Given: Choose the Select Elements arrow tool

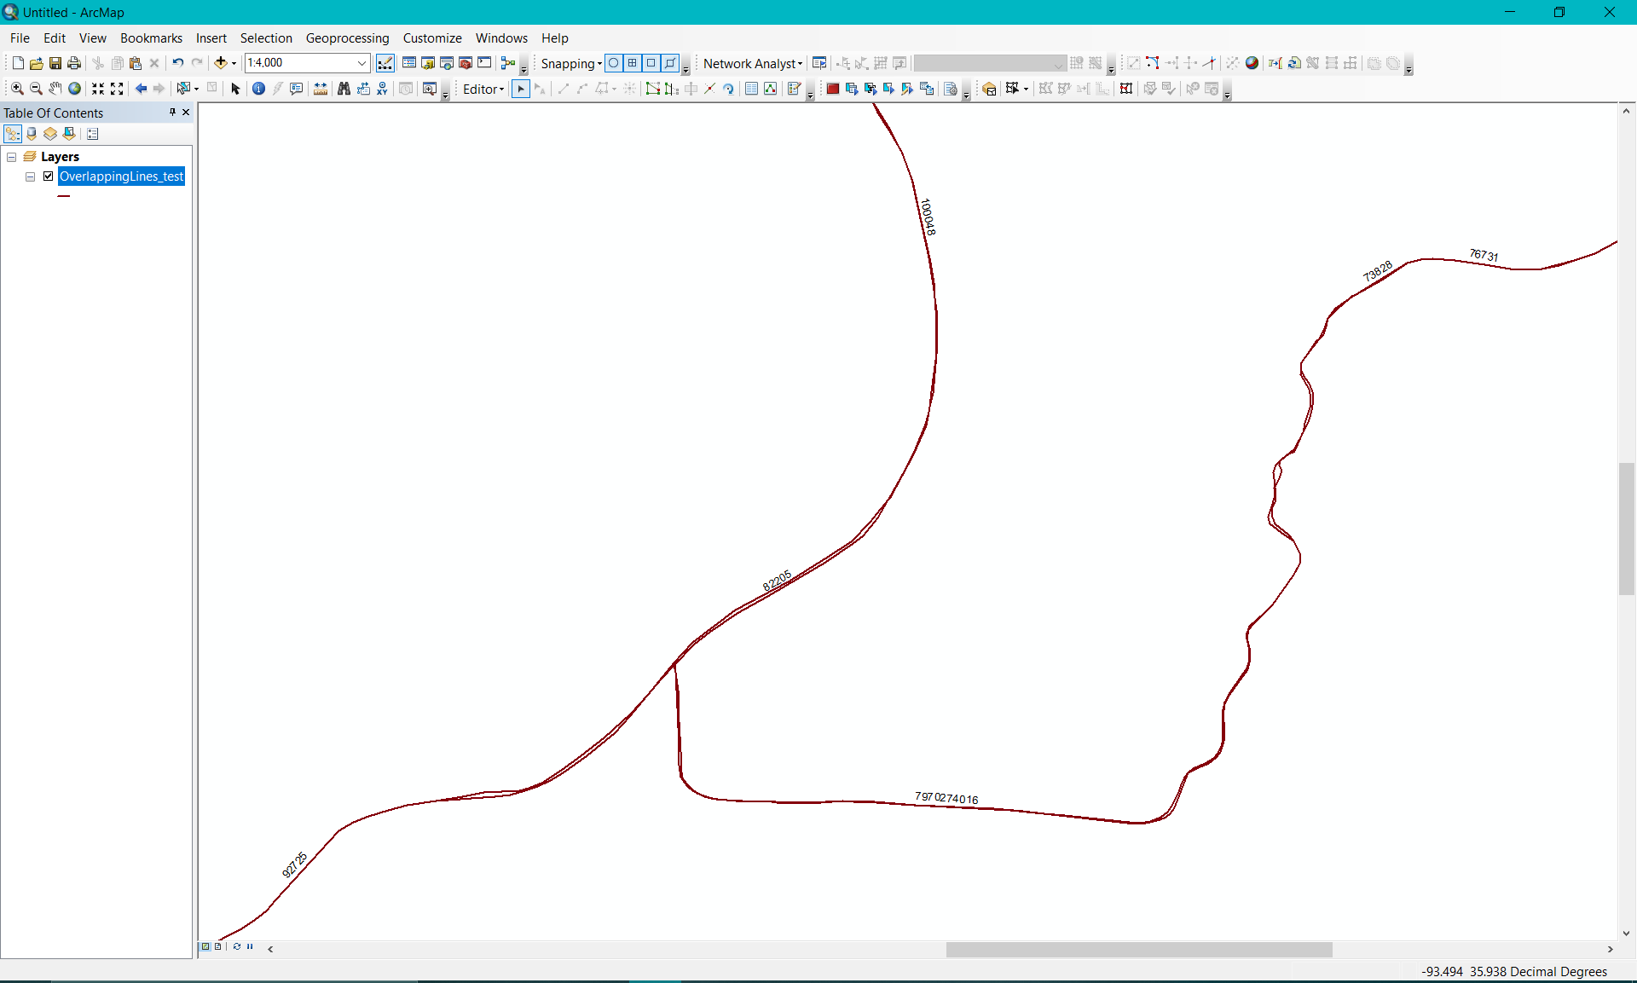Looking at the screenshot, I should [x=236, y=89].
